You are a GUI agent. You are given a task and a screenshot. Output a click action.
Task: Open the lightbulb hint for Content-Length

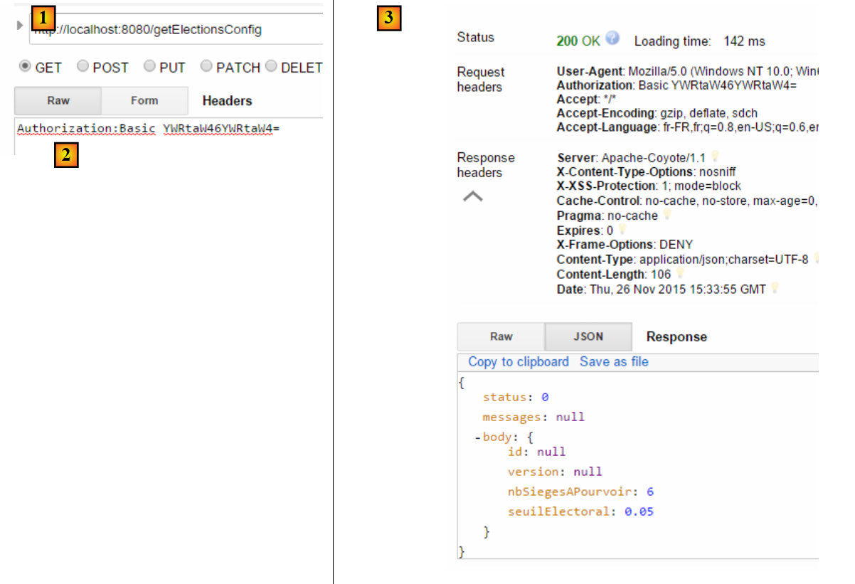point(680,274)
